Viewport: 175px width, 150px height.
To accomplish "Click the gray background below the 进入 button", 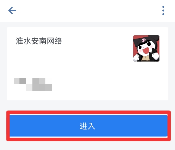I will 87,146.
